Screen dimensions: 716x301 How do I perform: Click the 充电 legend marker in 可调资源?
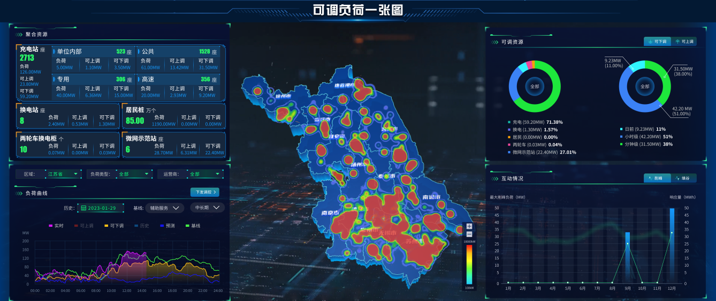(x=509, y=122)
